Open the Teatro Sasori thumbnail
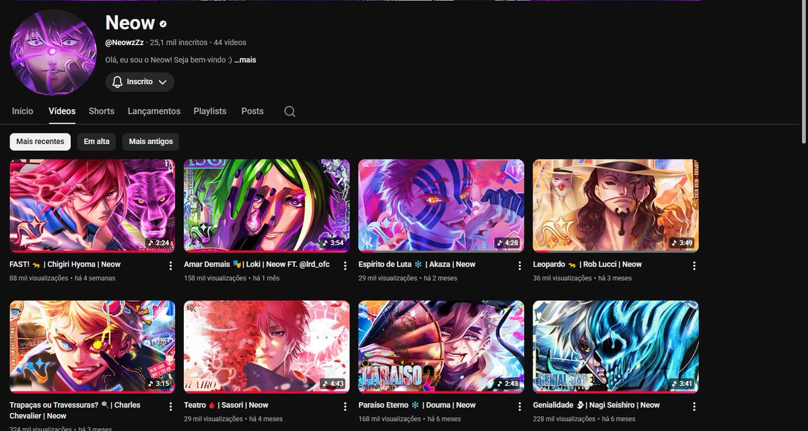The image size is (808, 431). [x=267, y=347]
